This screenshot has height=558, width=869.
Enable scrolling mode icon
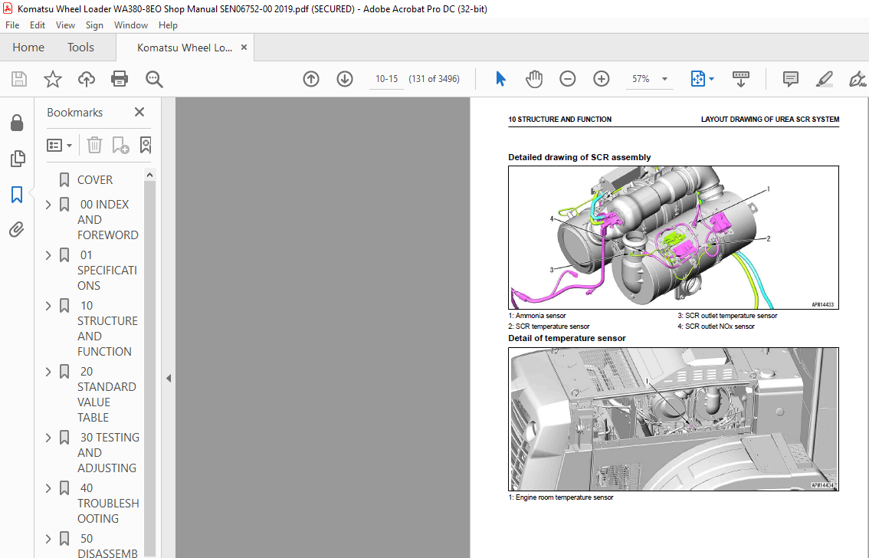pyautogui.click(x=740, y=79)
